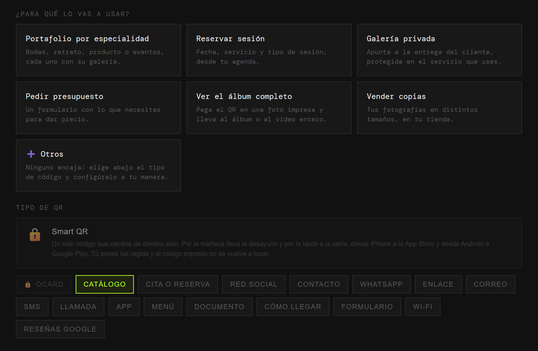Screen dimensions: 538x351
Task: Choose the LLAMADA QR type
Action: (78, 307)
